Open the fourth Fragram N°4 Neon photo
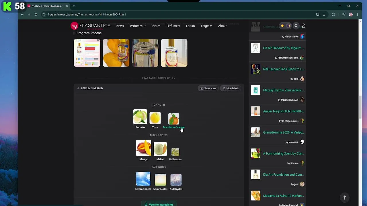Viewport: 367px width, 206px height. [x=174, y=53]
